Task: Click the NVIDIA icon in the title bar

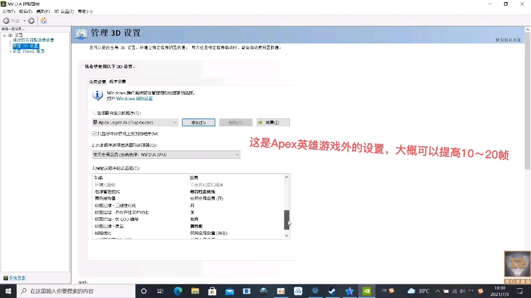Action: click(4, 4)
